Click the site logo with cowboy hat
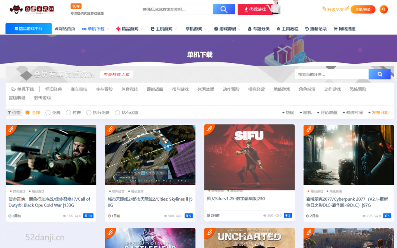 (32, 9)
